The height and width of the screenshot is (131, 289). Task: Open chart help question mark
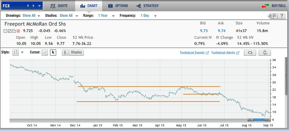(x=281, y=16)
